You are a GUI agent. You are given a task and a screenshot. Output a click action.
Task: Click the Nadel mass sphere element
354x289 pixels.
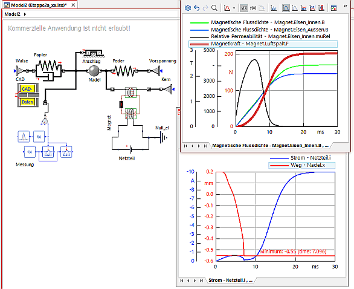coord(94,71)
